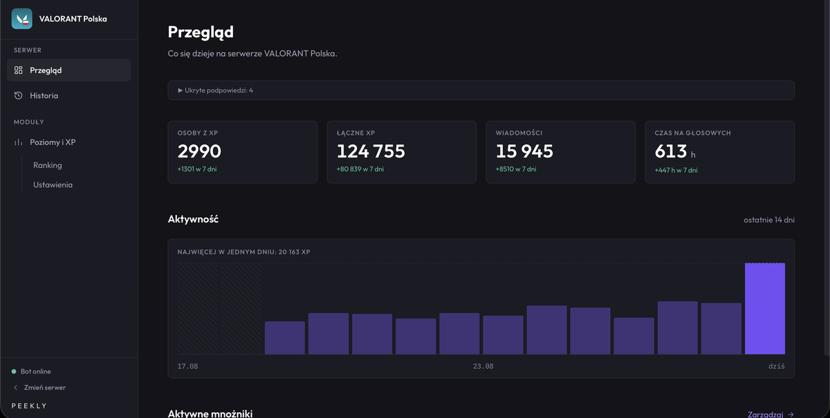This screenshot has width=830, height=418.
Task: Click the green Bot online status dot
Action: [x=14, y=372]
